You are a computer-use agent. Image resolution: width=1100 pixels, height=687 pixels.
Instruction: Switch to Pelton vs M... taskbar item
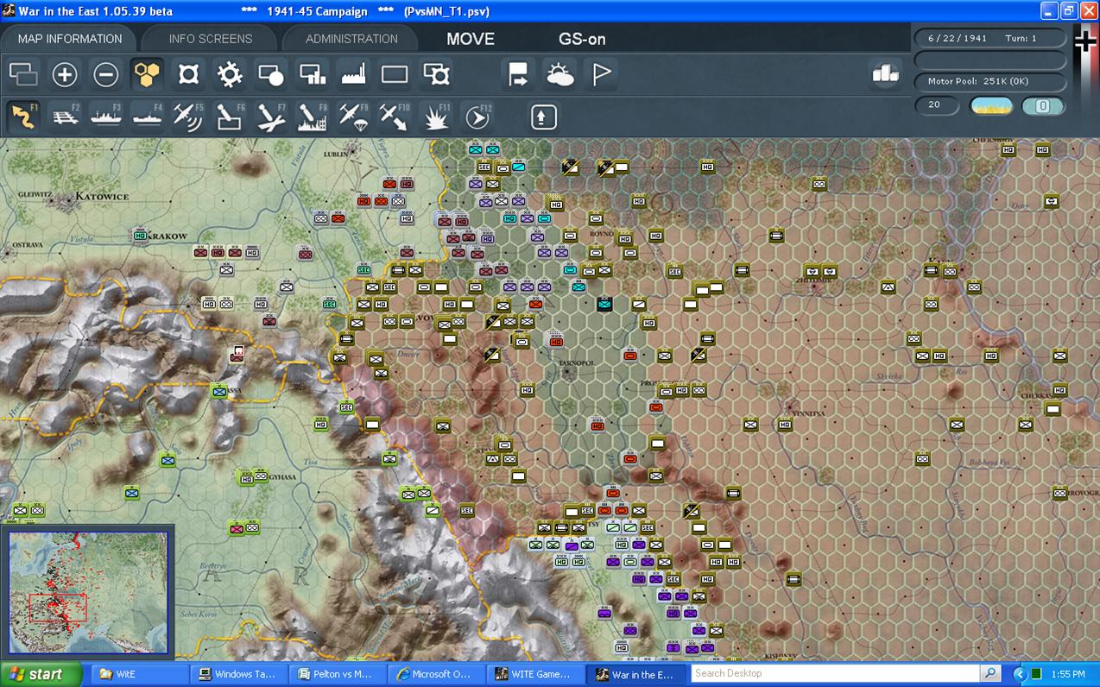pyautogui.click(x=337, y=674)
